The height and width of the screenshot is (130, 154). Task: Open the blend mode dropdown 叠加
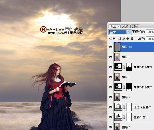120,32
